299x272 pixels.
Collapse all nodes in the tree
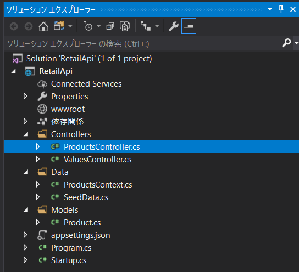110,26
